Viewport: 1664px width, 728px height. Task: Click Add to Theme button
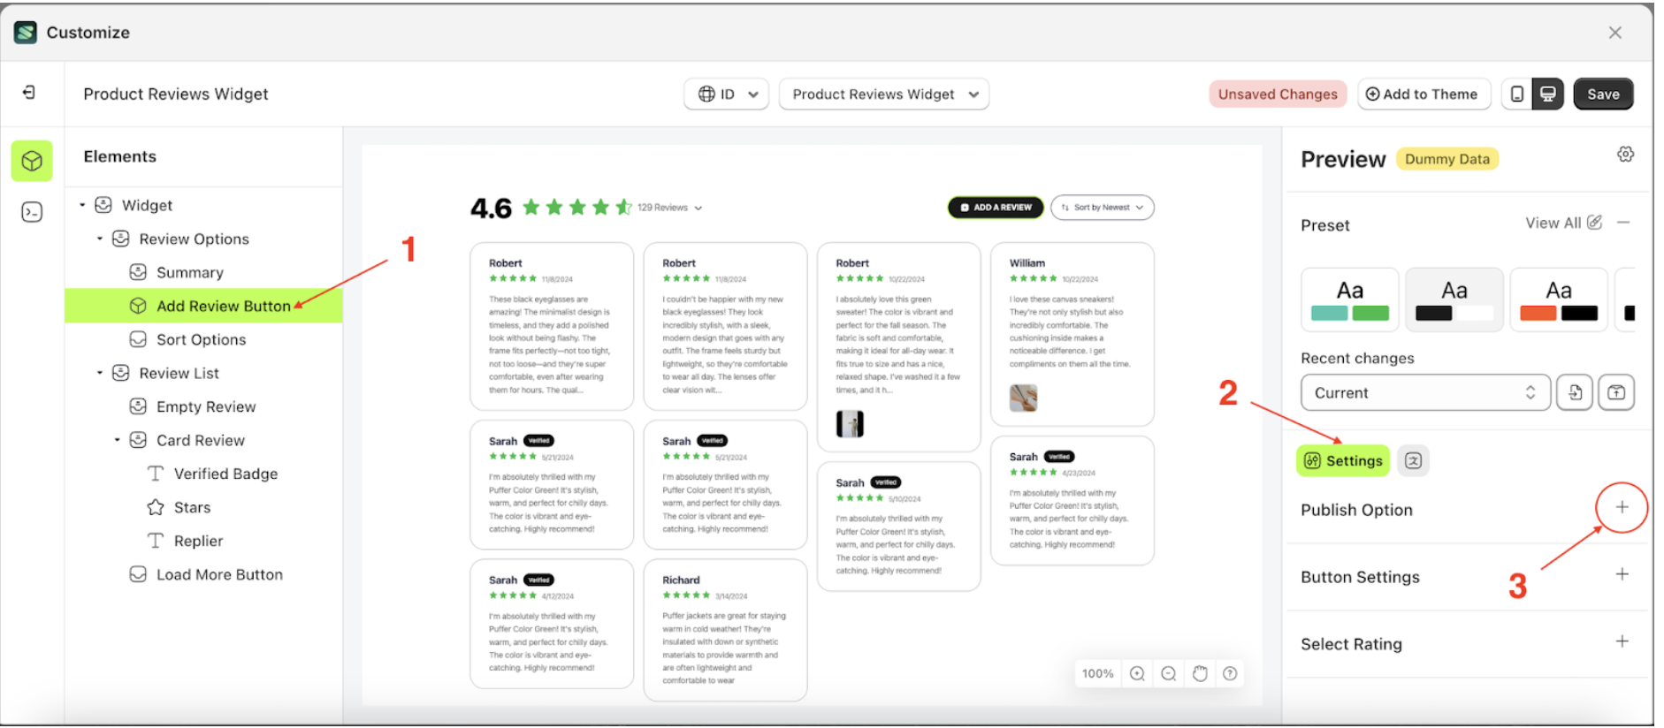[x=1423, y=94]
